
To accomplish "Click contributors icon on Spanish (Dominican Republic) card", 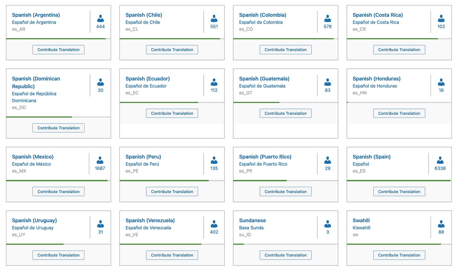I will pyautogui.click(x=101, y=82).
